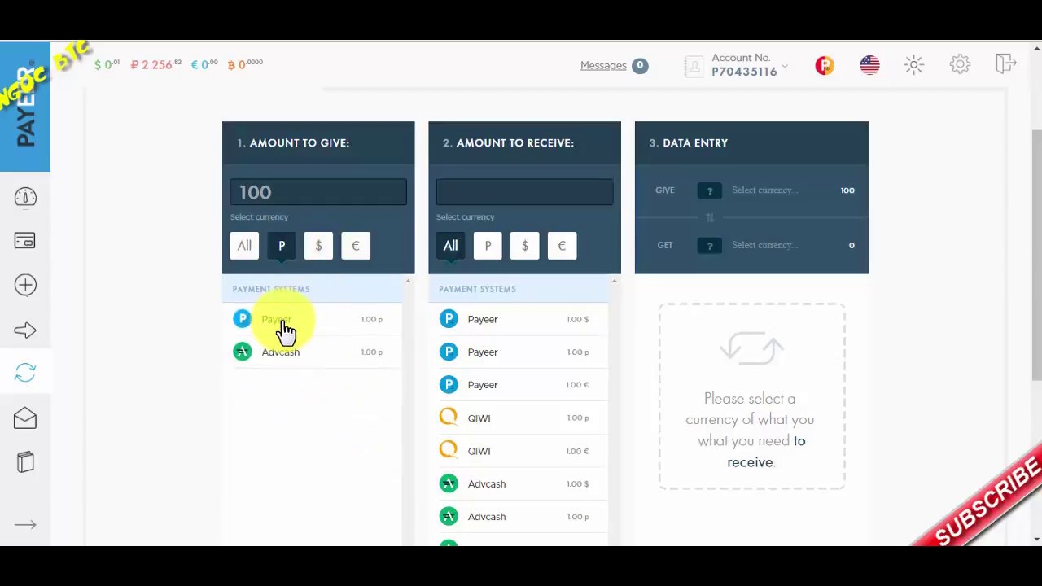Choose Advcash 1.00 ruble in receive list

point(519,516)
